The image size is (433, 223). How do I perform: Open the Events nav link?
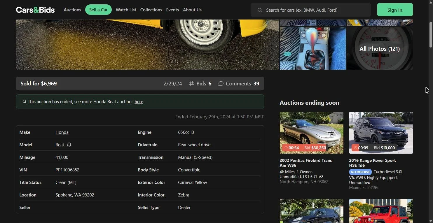(172, 10)
